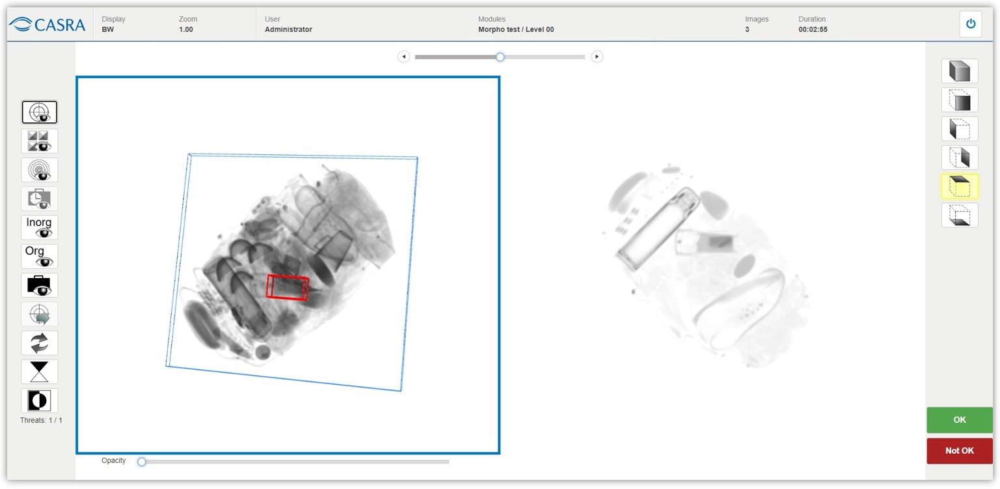Select the left face cube view
Screen dimensions: 1000x489
click(960, 129)
